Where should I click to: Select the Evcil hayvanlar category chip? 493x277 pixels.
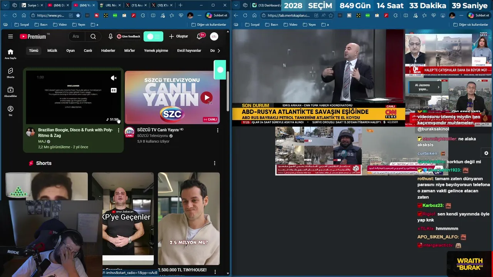tap(189, 51)
